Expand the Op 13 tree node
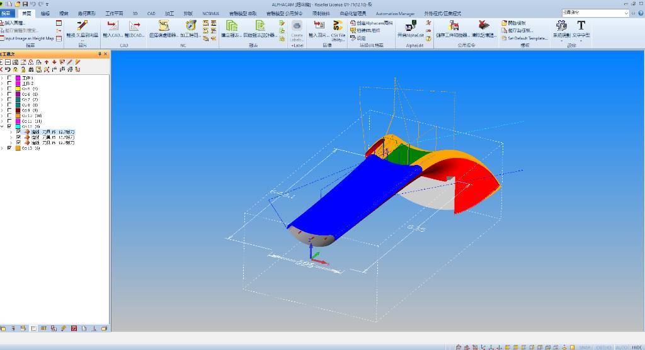The width and height of the screenshot is (645, 350). (x=3, y=148)
